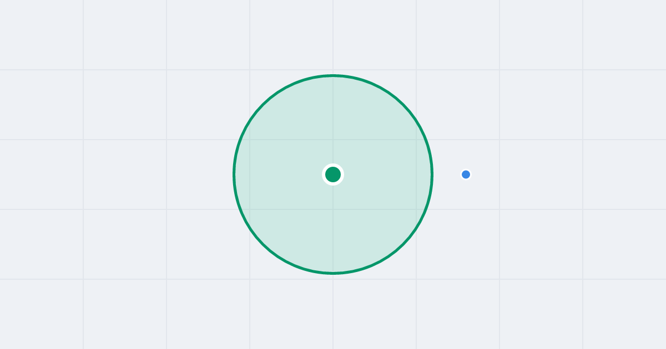Click the small blue dot marker
Screen dimensions: 666x349
click(466, 174)
